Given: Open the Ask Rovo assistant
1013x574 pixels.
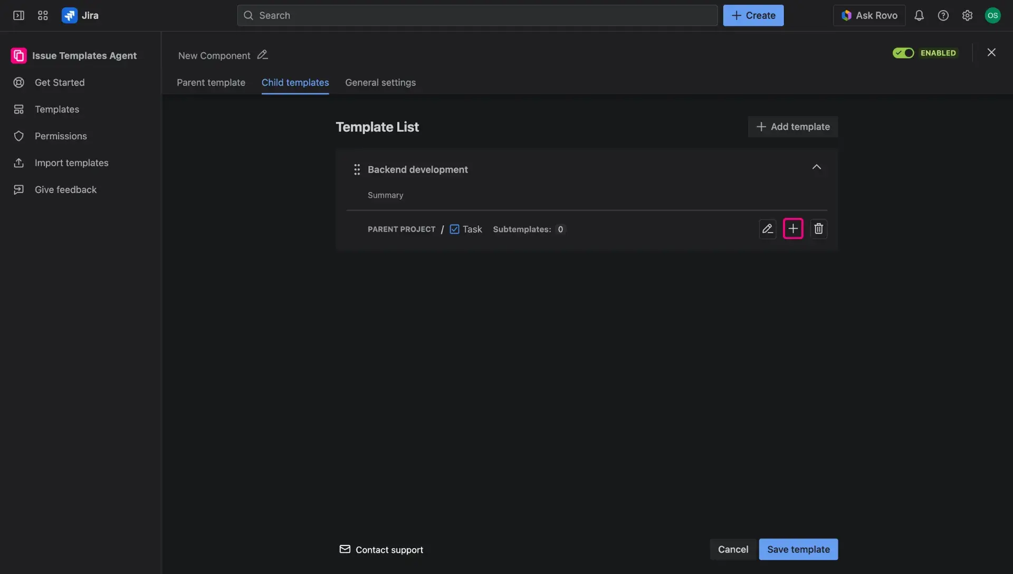Looking at the screenshot, I should (x=868, y=15).
